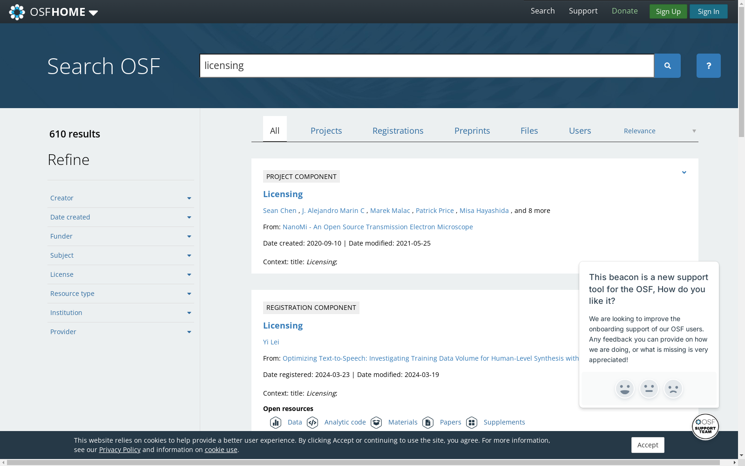Viewport: 745px width, 466px height.
Task: Open the Analytic code link text
Action: (345, 422)
